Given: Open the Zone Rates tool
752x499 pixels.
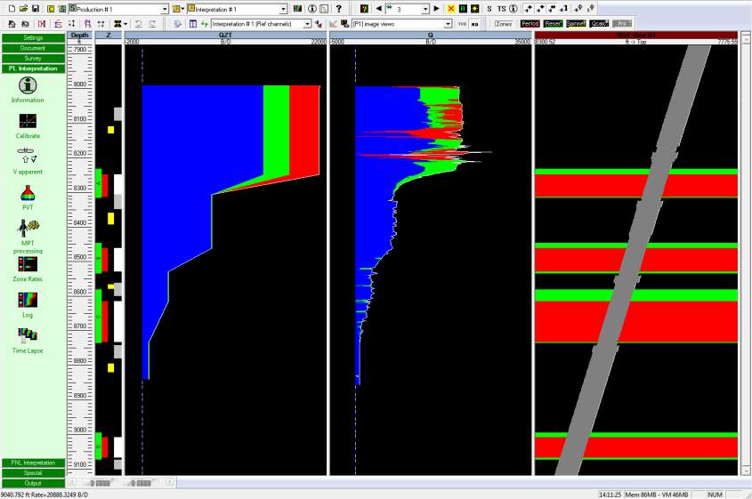Looking at the screenshot, I should pos(28,264).
